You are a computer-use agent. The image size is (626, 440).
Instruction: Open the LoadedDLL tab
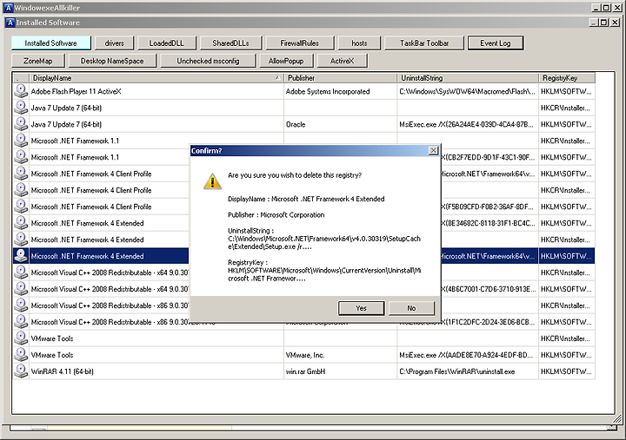coord(166,43)
